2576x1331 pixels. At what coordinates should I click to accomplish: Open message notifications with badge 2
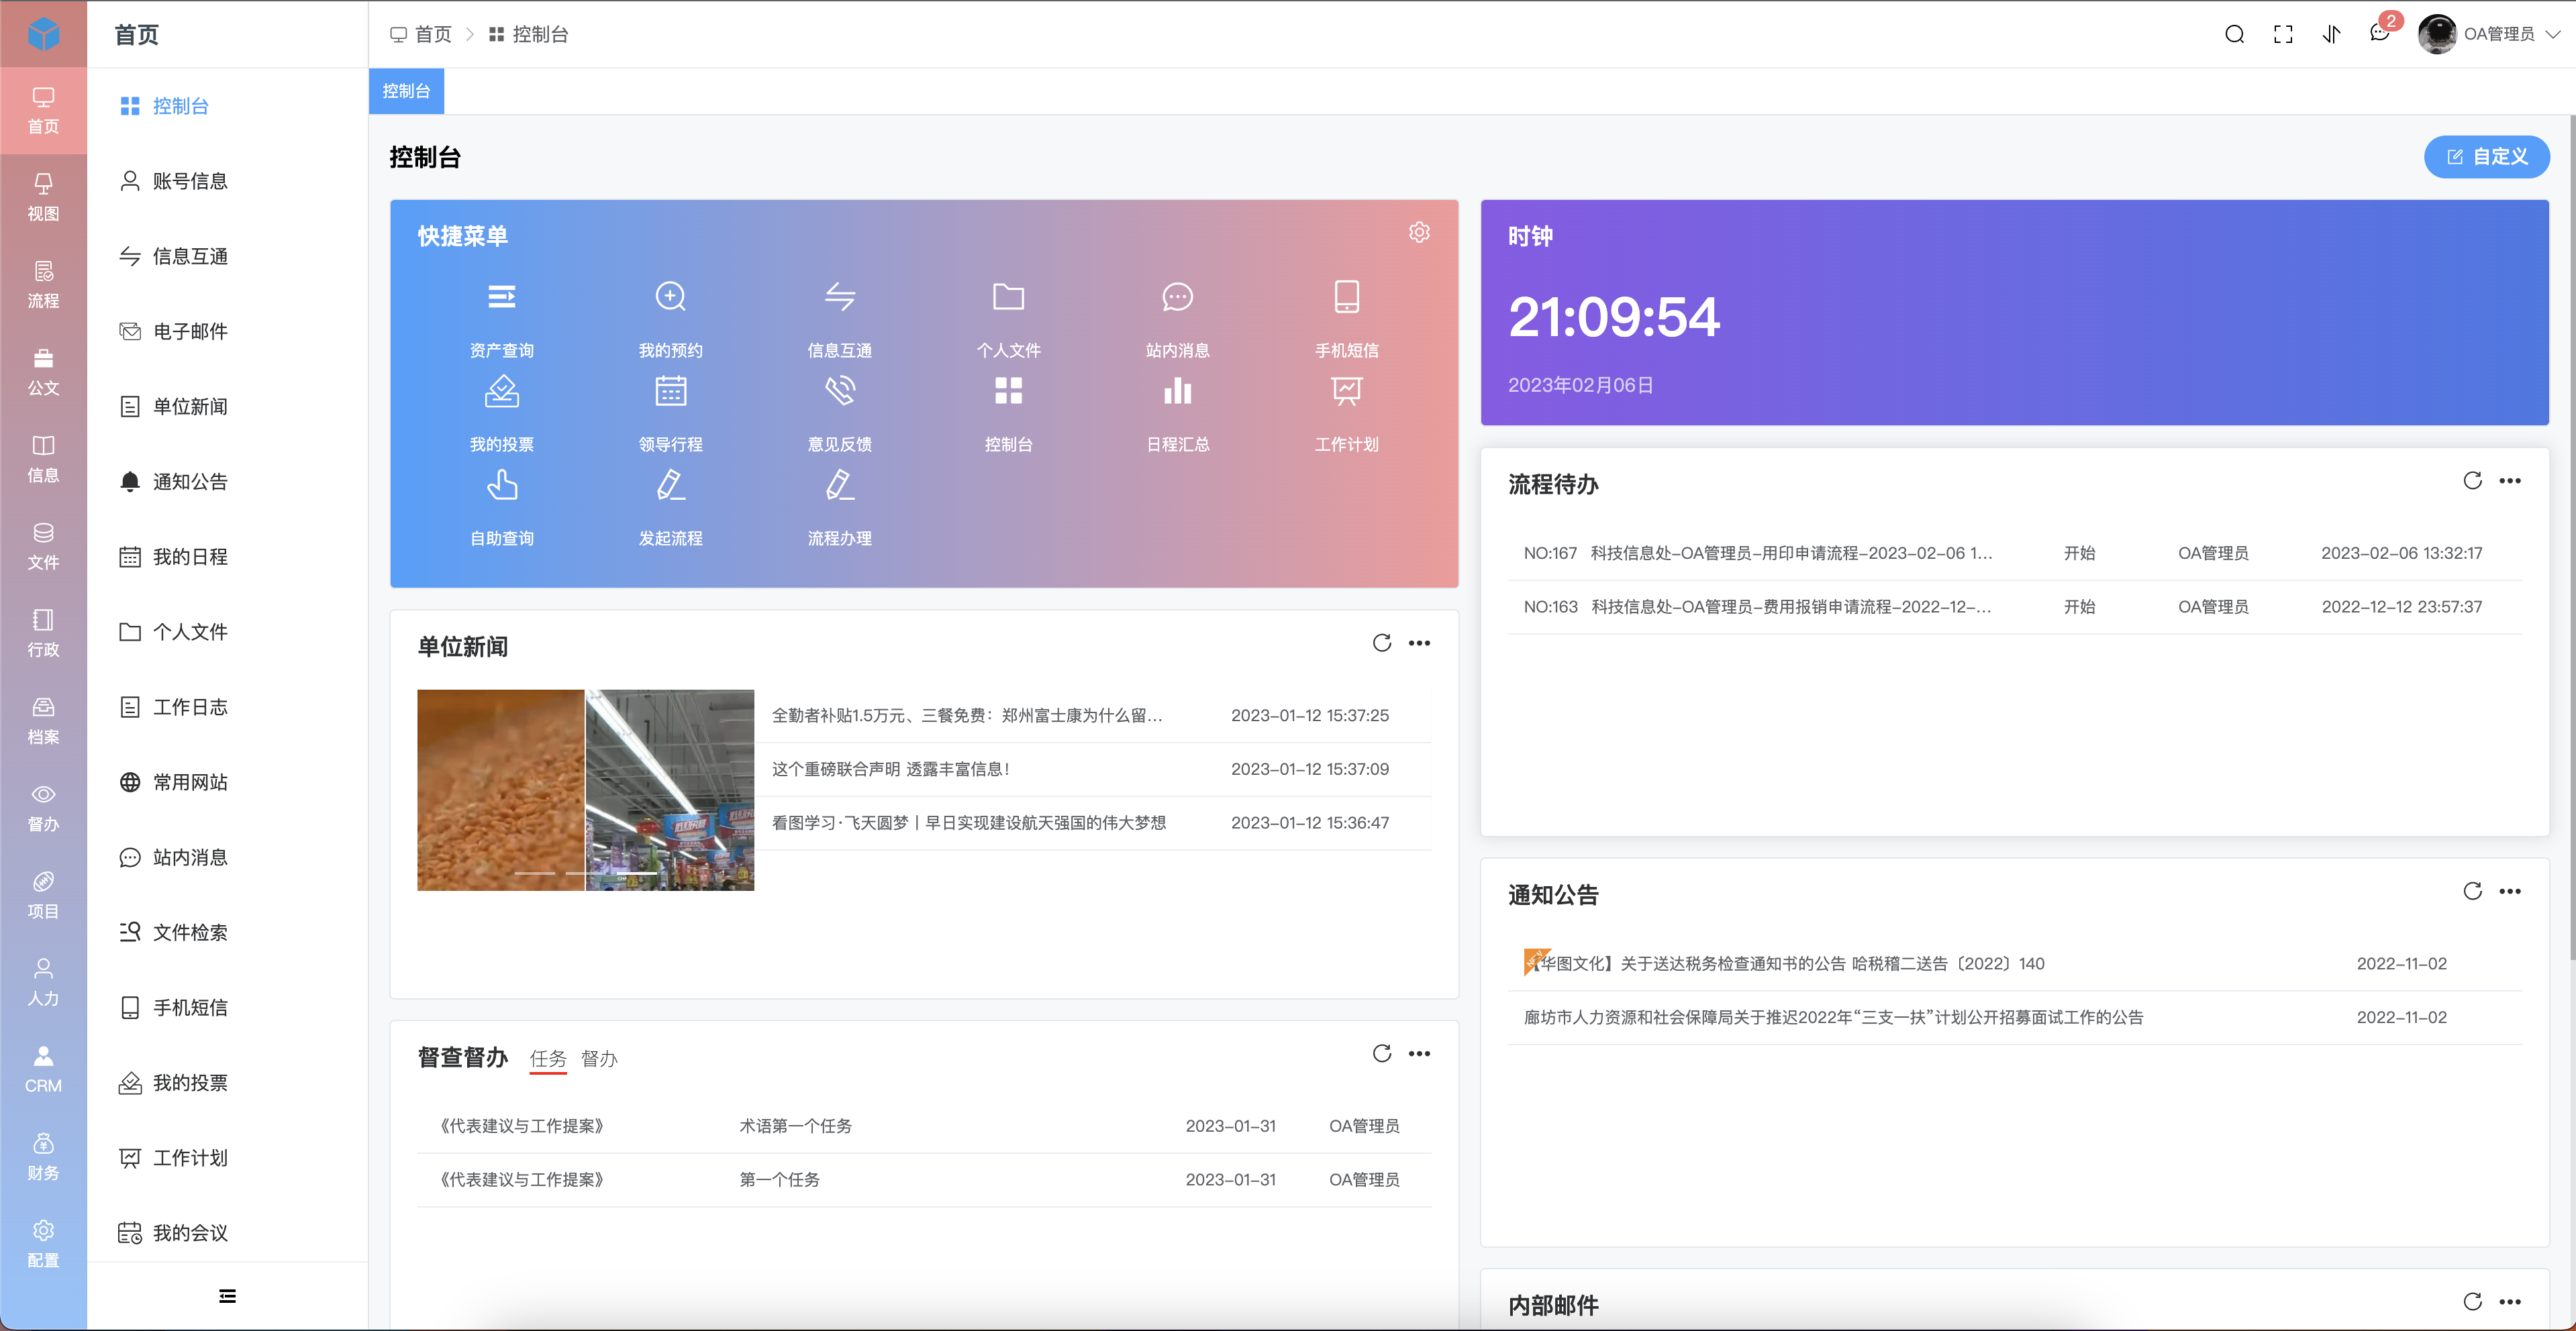[2380, 33]
